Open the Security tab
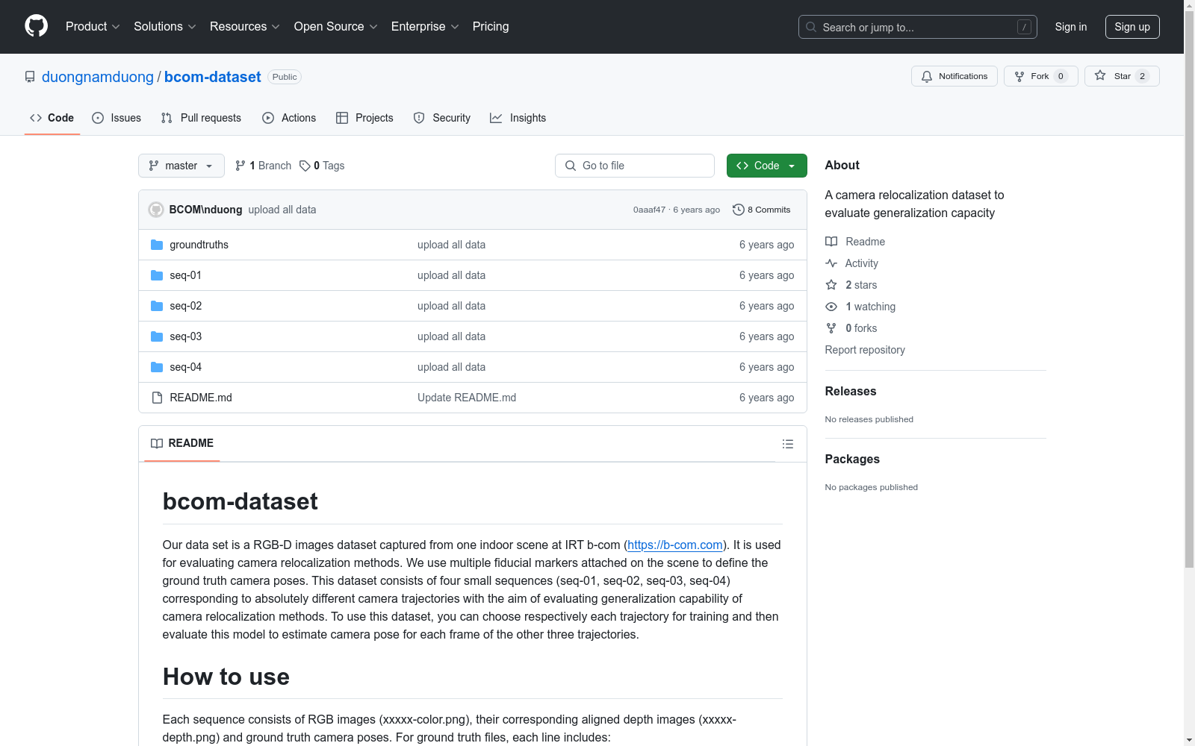Screen dimensions: 1195x746 [x=442, y=118]
